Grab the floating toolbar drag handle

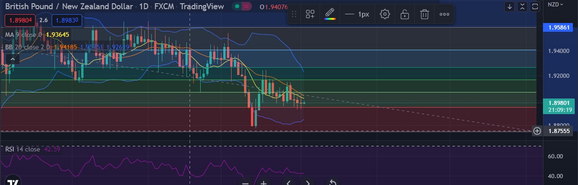coord(294,14)
